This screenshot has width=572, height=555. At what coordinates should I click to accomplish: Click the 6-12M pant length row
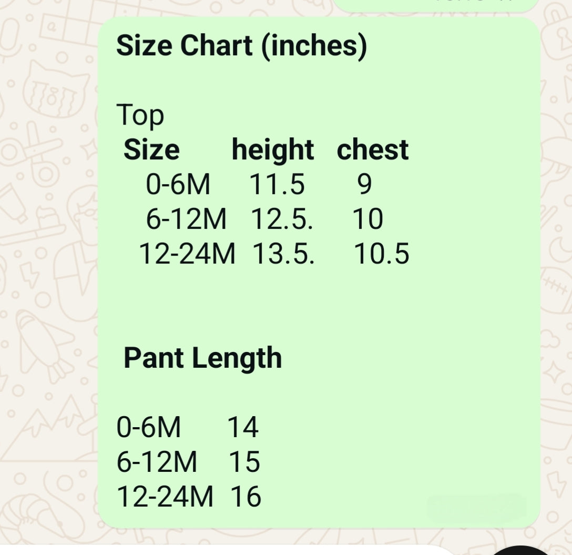point(157,462)
